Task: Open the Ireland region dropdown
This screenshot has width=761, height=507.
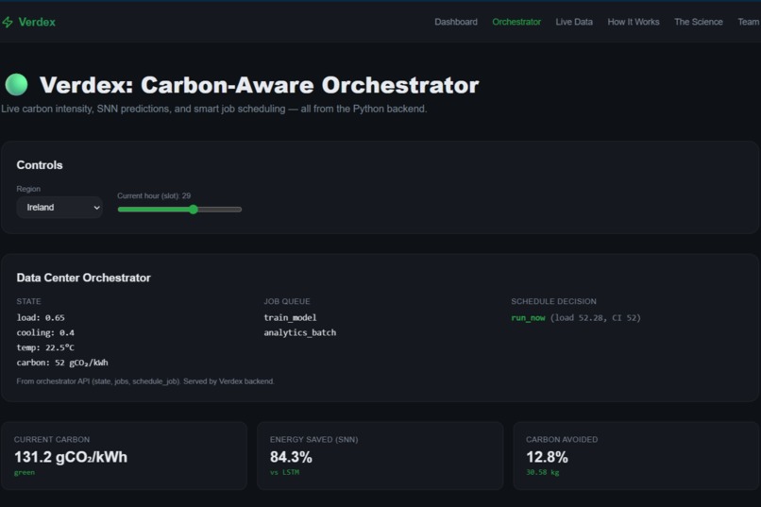Action: pyautogui.click(x=59, y=207)
